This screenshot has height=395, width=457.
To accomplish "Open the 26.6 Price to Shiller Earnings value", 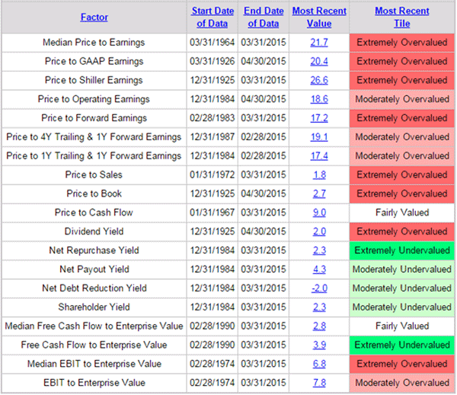I will point(319,81).
